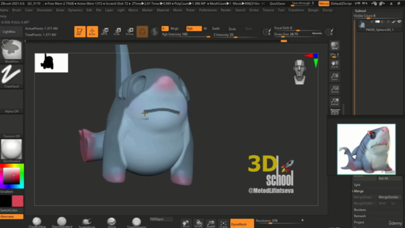This screenshot has width=405, height=228.
Task: Open the Color menu
Action: pos(28,10)
